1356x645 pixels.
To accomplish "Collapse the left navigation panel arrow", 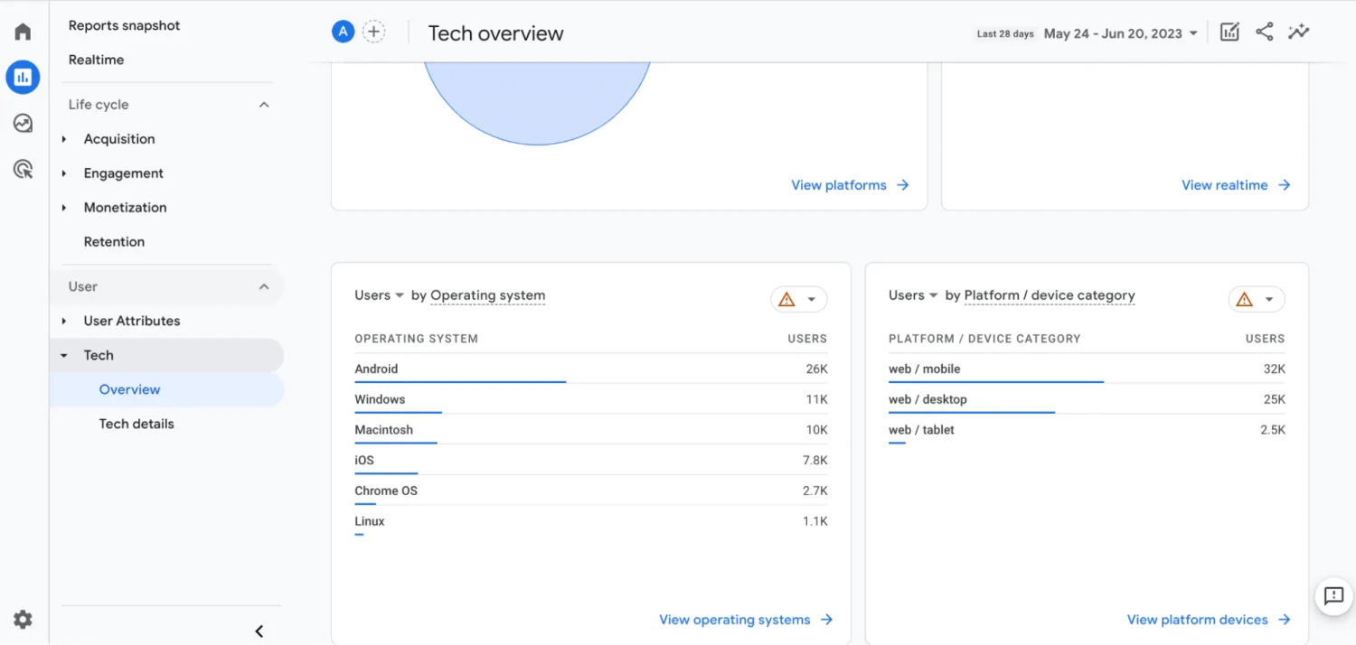I will click(x=259, y=631).
